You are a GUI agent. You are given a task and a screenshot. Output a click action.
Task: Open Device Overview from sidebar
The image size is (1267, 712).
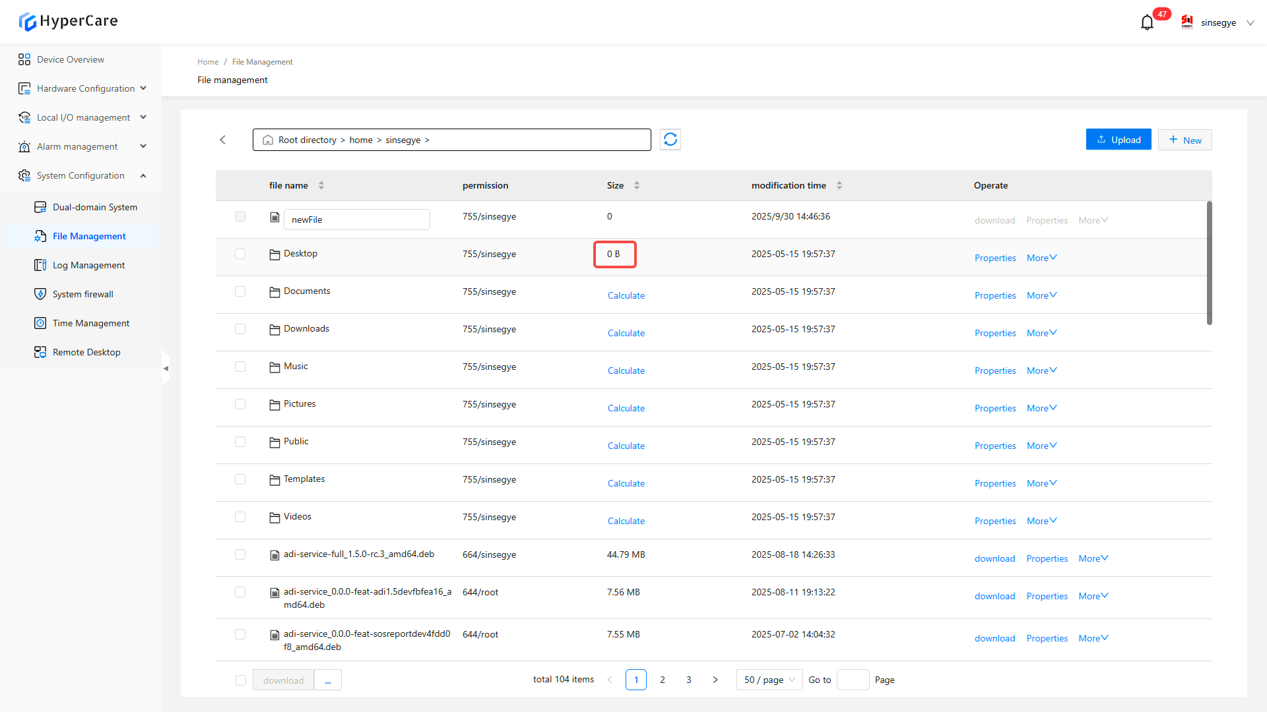pyautogui.click(x=71, y=59)
